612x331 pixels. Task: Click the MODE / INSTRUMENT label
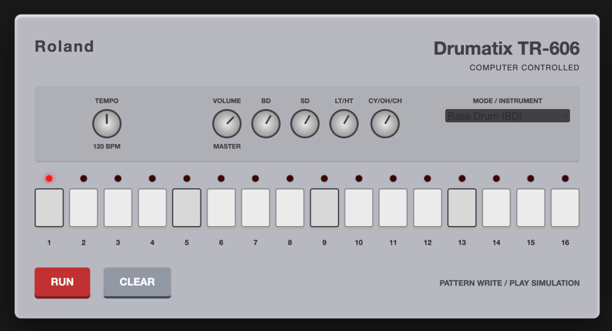click(x=508, y=101)
